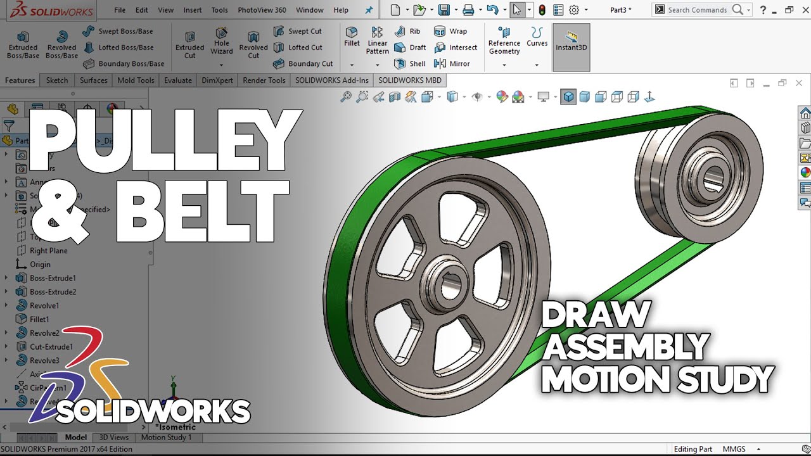Click the Undo icon
Viewport: 811px width, 456px height.
point(492,9)
